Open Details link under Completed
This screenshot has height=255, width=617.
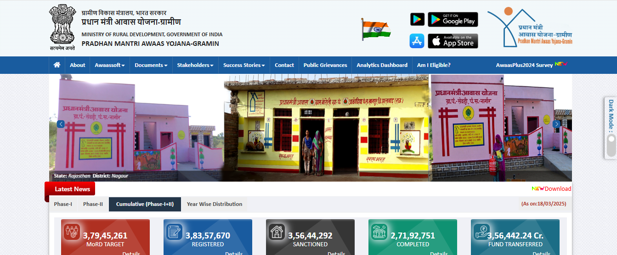439,253
